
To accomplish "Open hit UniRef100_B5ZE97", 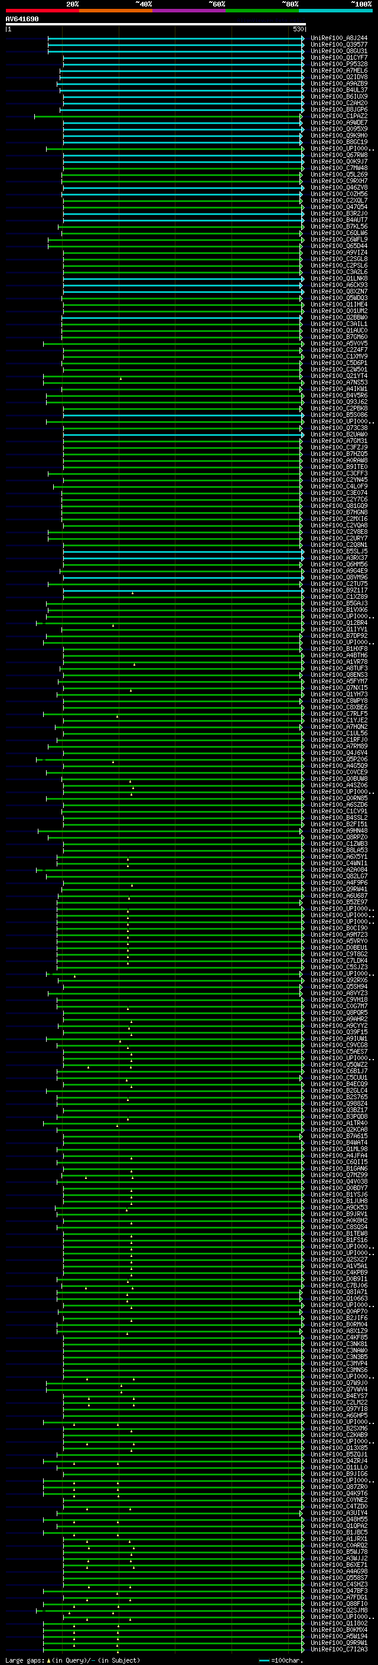I will coord(339,902).
